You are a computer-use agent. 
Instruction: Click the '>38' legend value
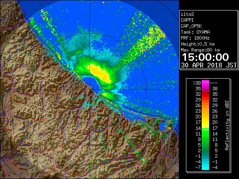click(x=197, y=83)
